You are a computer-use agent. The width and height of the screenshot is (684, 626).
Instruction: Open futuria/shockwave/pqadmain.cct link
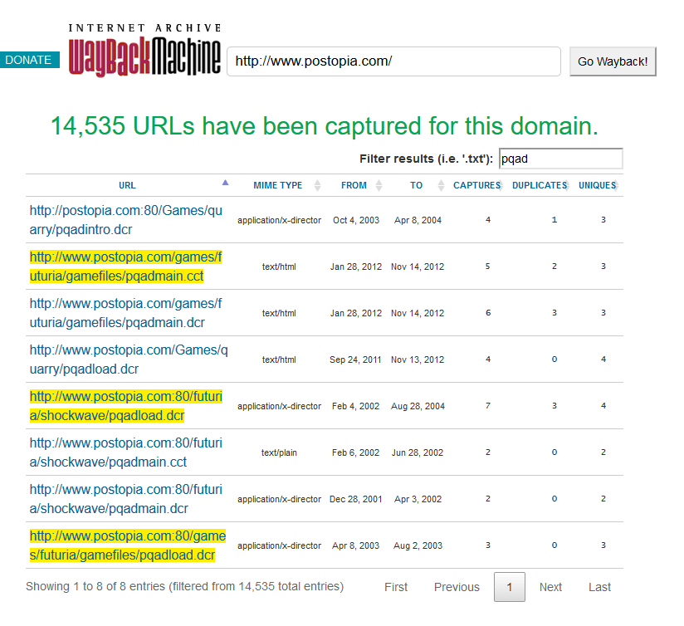pos(126,452)
